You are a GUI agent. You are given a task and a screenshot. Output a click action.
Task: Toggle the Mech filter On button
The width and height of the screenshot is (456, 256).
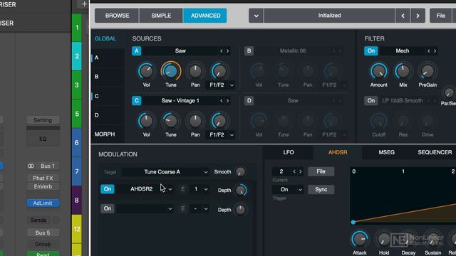click(370, 51)
